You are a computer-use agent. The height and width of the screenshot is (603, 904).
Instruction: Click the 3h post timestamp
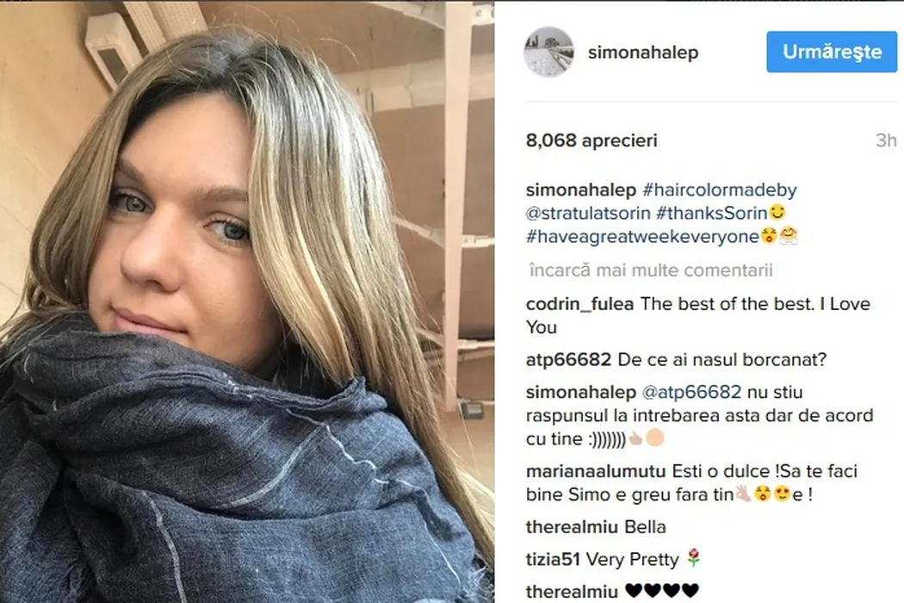pos(886,140)
